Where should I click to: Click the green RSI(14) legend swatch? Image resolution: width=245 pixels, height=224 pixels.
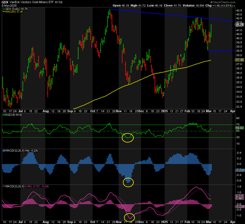coord(3,115)
